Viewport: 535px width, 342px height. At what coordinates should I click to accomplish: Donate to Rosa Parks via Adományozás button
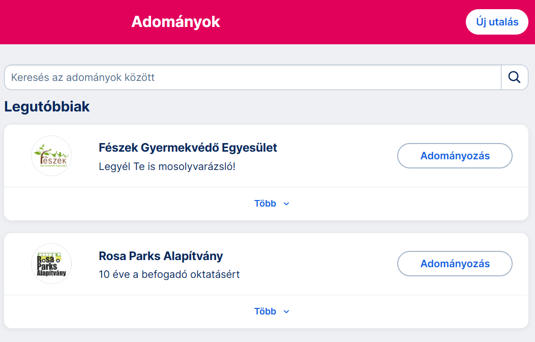click(455, 264)
